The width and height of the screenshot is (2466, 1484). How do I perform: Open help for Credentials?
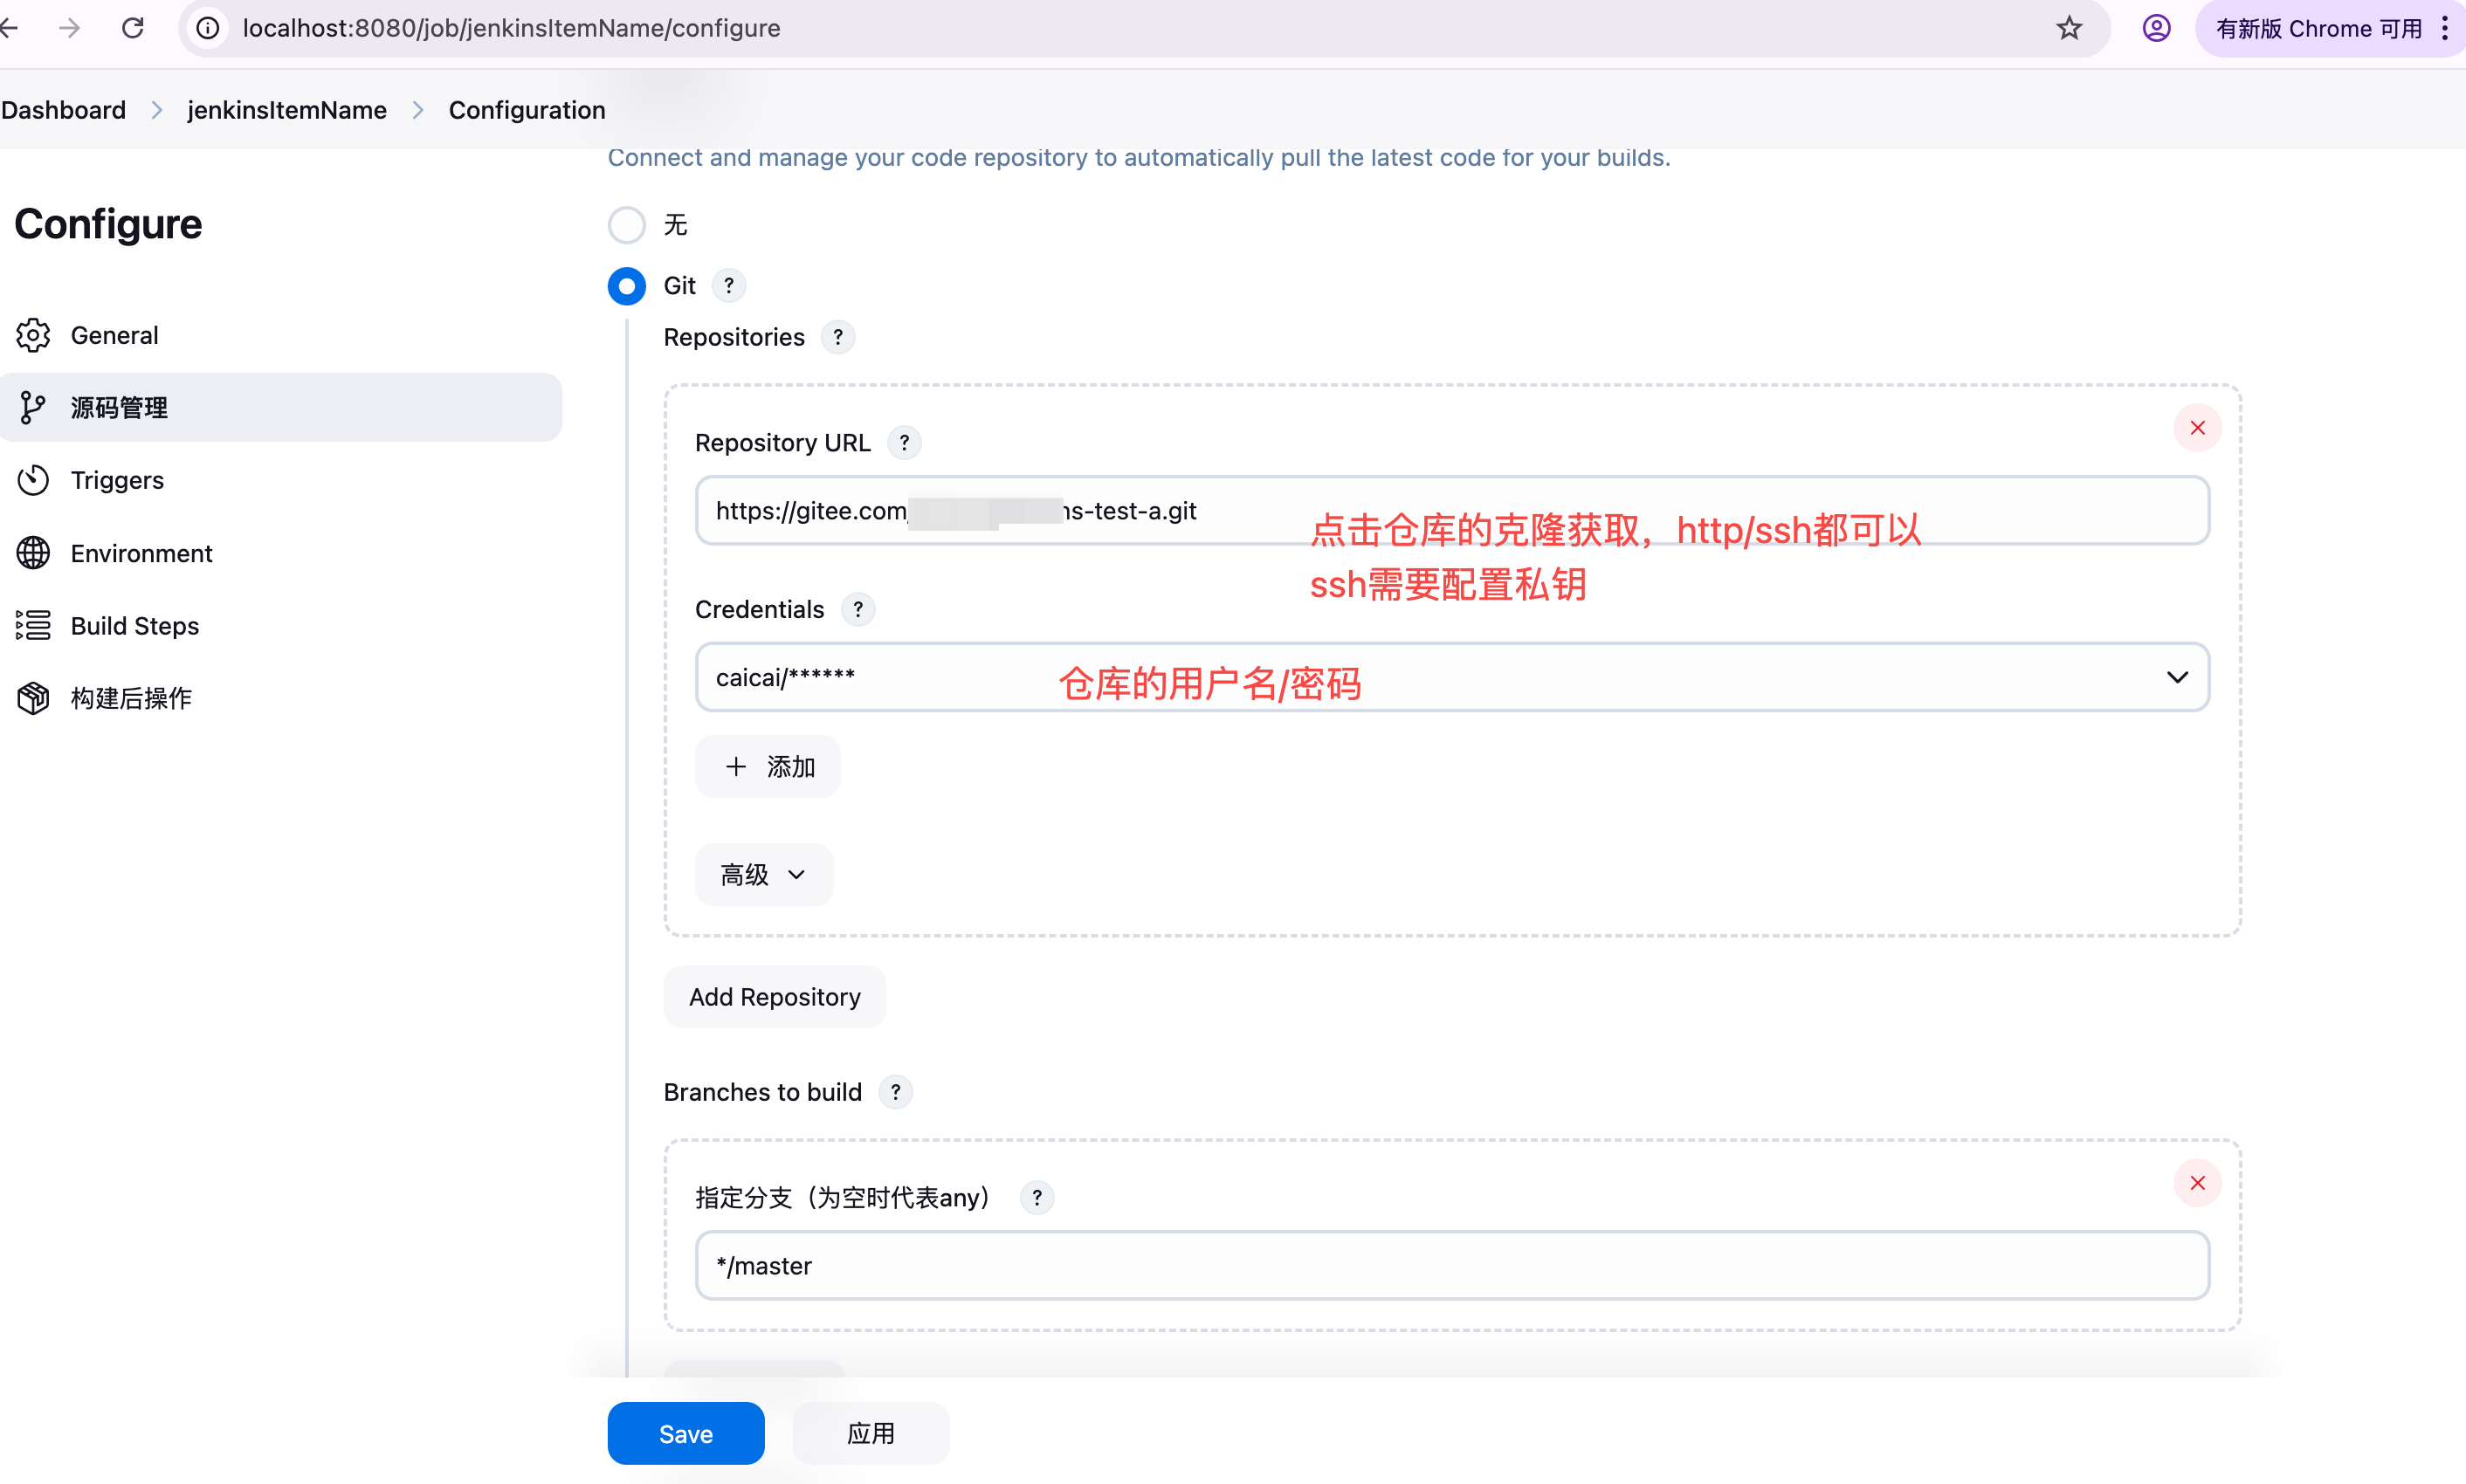click(858, 609)
